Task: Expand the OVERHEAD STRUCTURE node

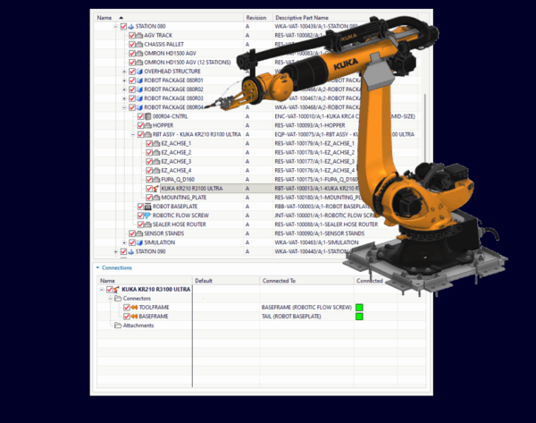Action: tap(123, 71)
